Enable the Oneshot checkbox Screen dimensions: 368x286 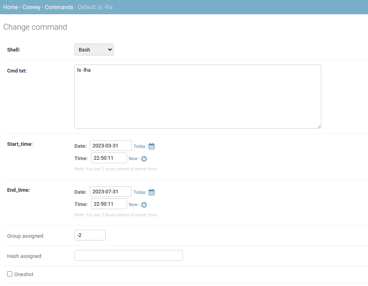pos(9,274)
